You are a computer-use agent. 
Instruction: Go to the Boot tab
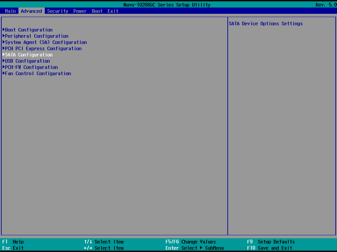97,11
